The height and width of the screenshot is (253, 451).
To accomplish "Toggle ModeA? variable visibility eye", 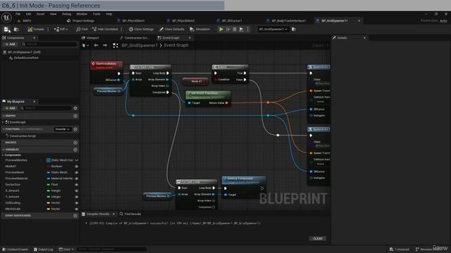I will pyautogui.click(x=77, y=167).
